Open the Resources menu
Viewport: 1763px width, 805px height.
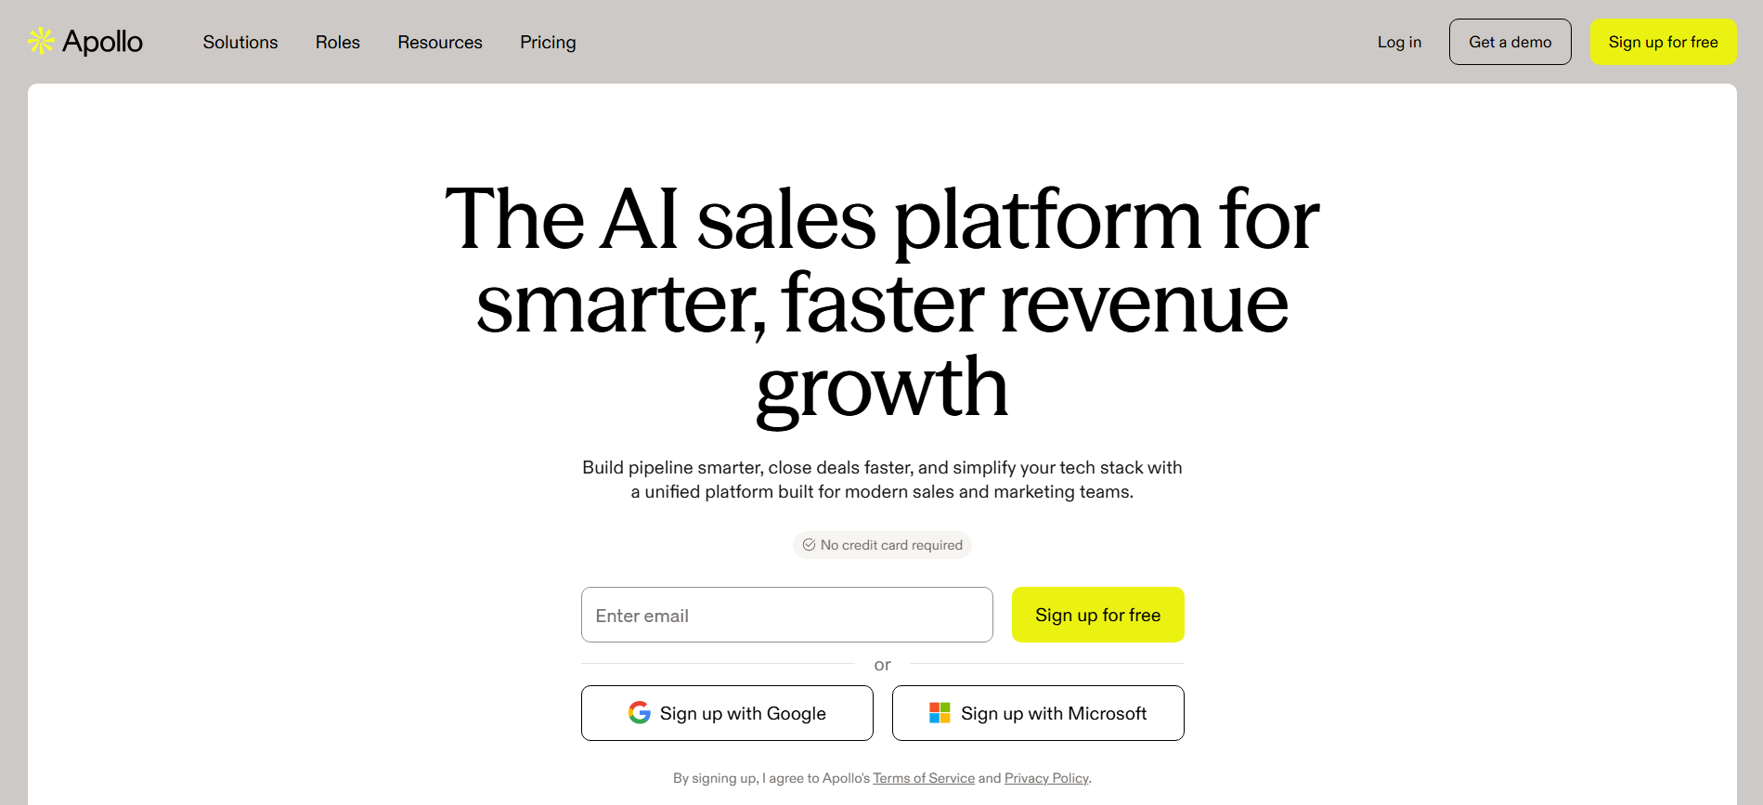(440, 42)
